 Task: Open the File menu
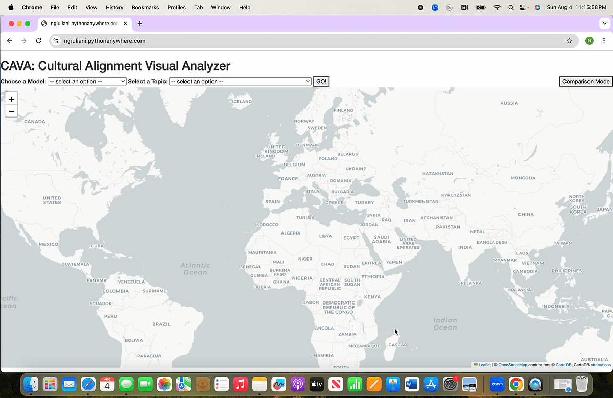tap(55, 7)
